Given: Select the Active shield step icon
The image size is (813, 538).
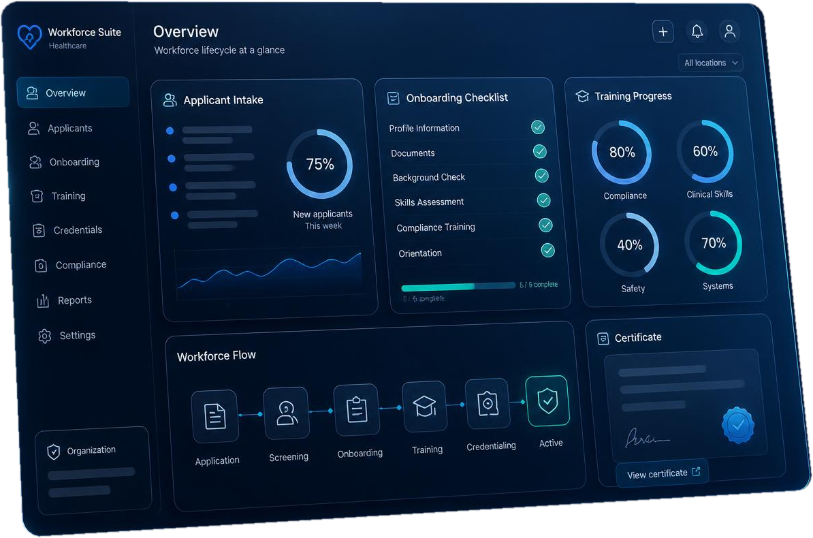Looking at the screenshot, I should coord(547,400).
